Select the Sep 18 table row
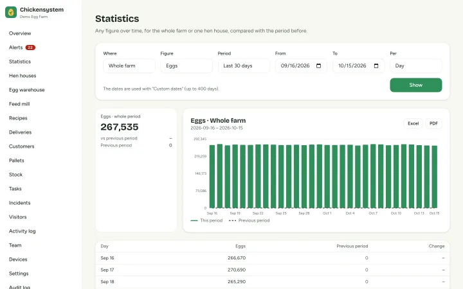Screen dimensions: 463x289 [x=272, y=282]
